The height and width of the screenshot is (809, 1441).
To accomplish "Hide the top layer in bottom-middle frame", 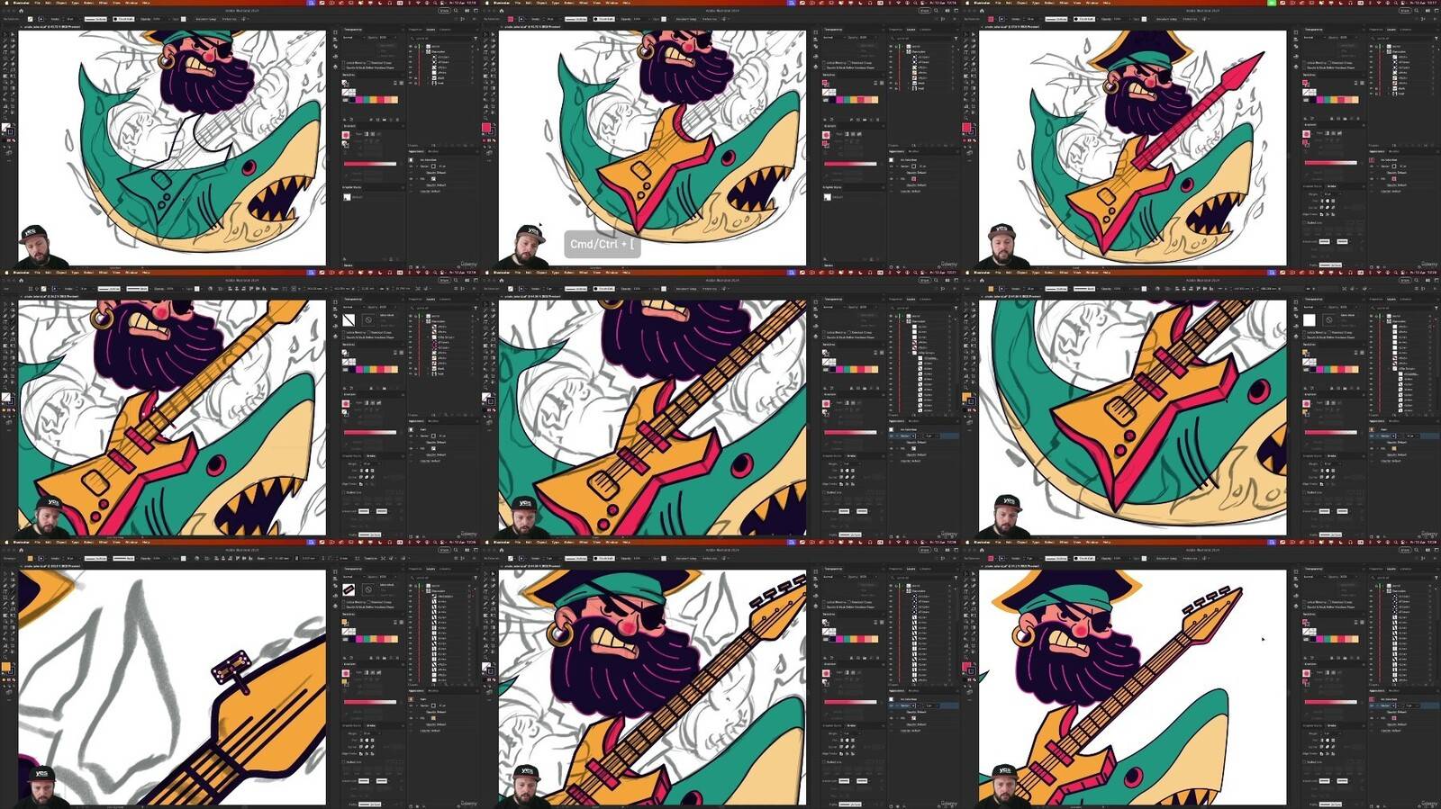I will point(891,587).
